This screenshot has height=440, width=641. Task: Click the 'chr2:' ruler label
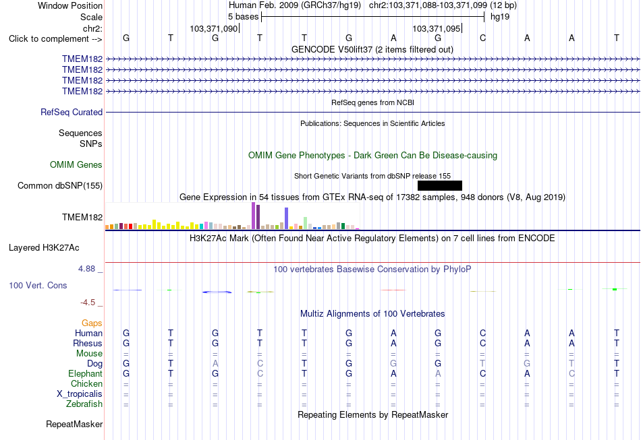(92, 28)
